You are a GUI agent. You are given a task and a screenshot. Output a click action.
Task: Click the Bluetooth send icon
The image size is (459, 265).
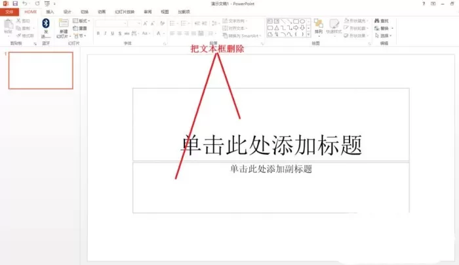tap(46, 24)
